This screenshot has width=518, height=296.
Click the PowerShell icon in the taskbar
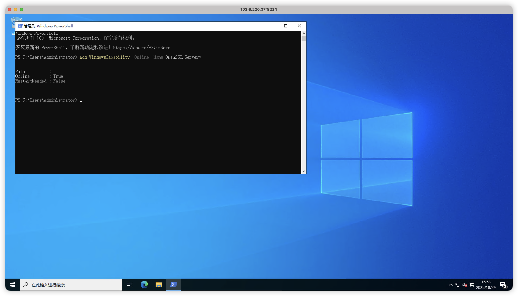pos(174,285)
